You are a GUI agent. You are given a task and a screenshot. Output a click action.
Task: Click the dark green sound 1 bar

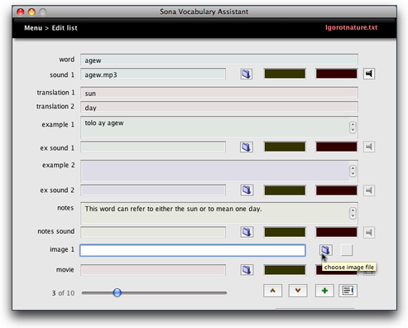285,74
